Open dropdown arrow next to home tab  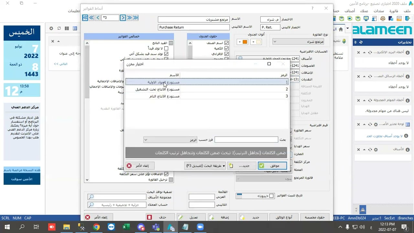click(348, 28)
